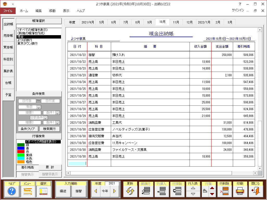267x200 pixels.
Task: Open the ホーム ribbon tab
Action: [24, 11]
